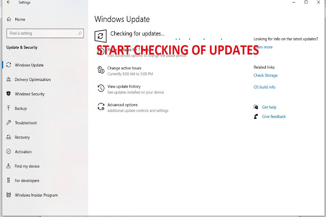Viewport: 326px width, 217px height.
Task: Click the Windows Insider Program icon
Action: point(9,195)
